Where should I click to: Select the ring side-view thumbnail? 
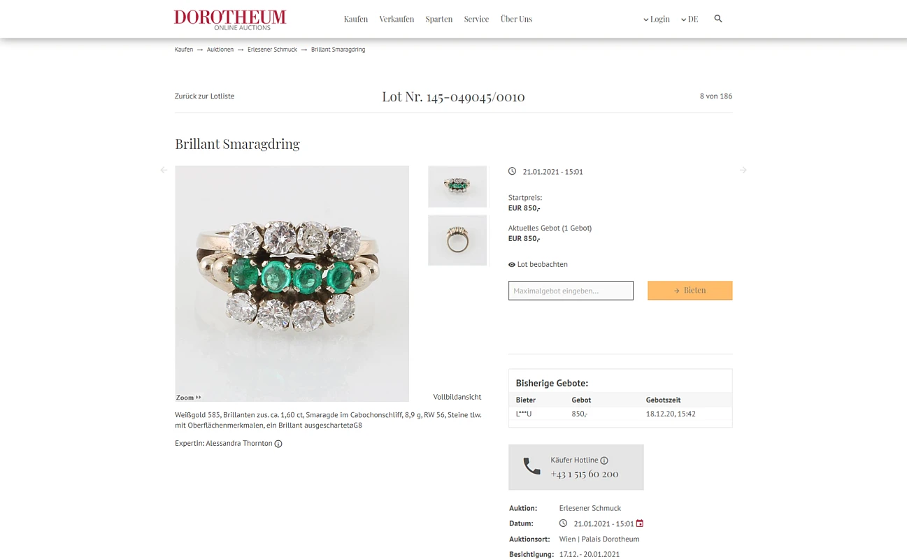[x=457, y=240]
